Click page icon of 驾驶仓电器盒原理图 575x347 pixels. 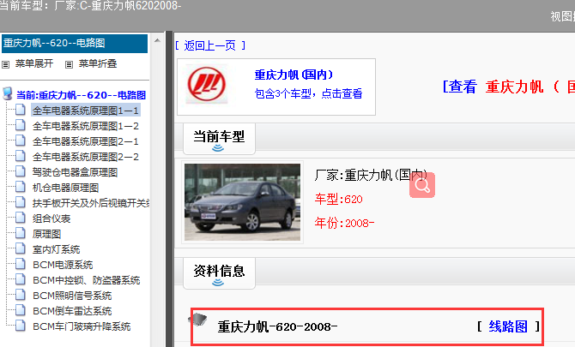click(21, 171)
